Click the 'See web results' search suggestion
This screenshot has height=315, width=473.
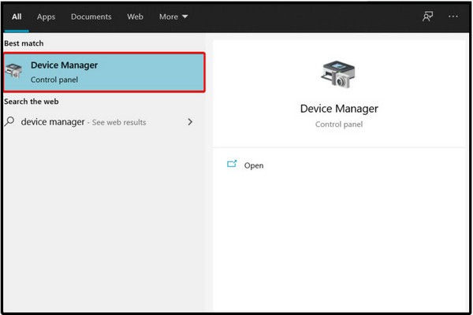[110, 122]
